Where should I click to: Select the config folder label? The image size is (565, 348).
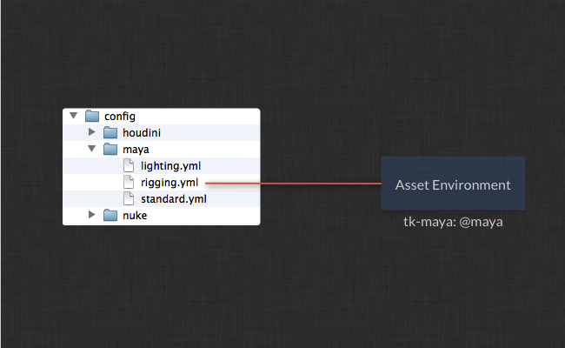pyautogui.click(x=120, y=117)
